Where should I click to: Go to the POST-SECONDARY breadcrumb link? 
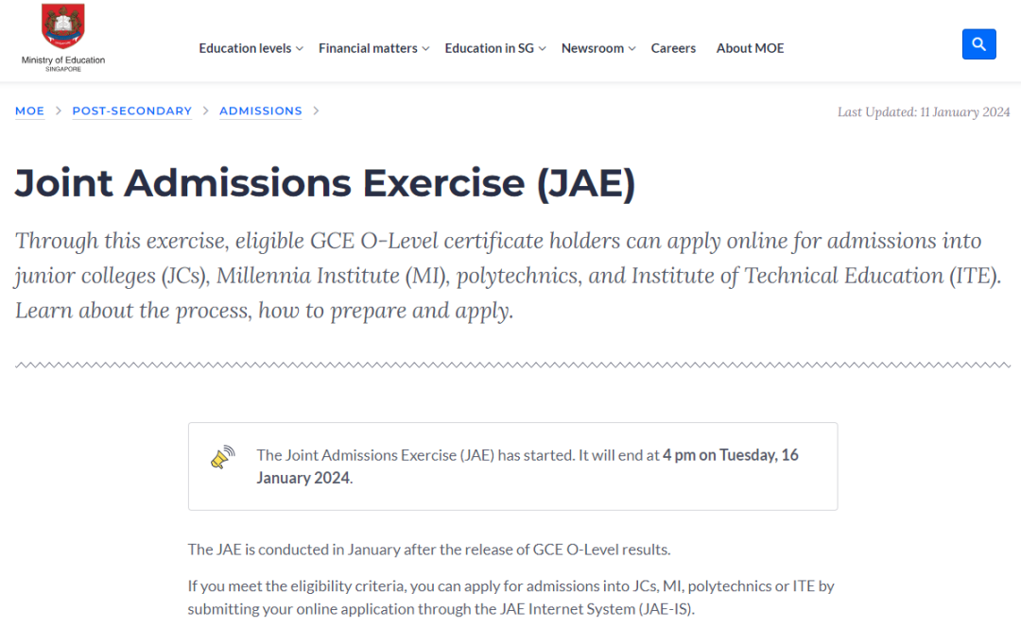tap(132, 111)
